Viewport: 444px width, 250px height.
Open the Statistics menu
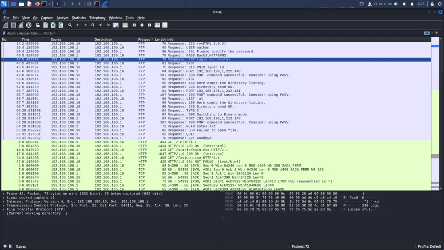tap(79, 18)
